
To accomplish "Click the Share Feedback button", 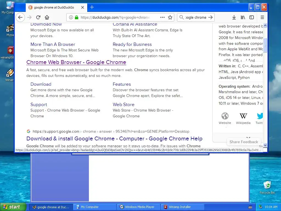I will [244, 142].
